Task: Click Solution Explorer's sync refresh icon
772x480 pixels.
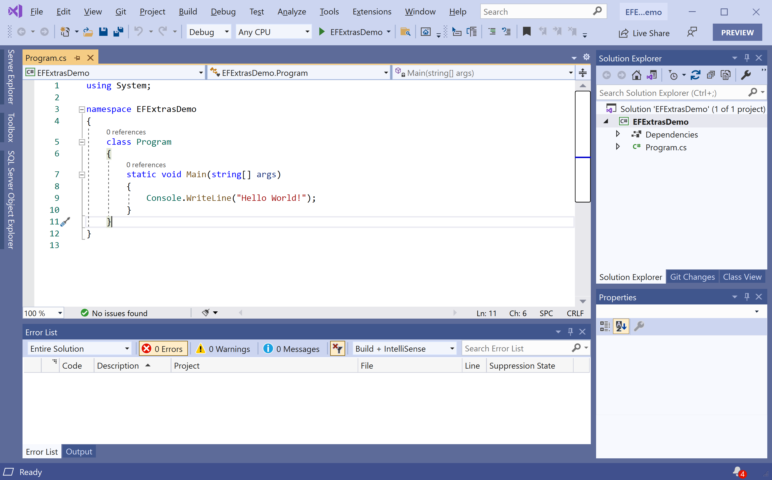Action: [695, 75]
